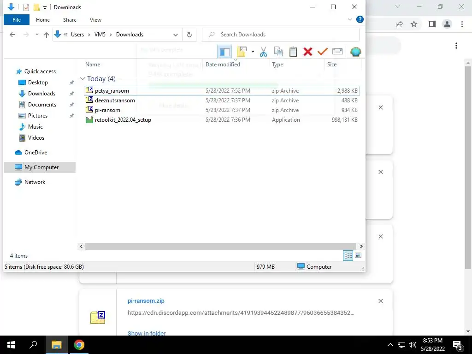Click pi-ransom.zip link in Chrome downloads
Screen dimensions: 472x354
[146, 301]
